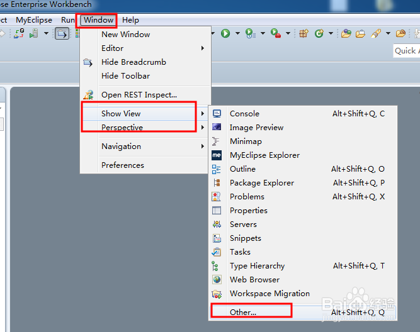
Task: Open the Help menu
Action: point(130,20)
